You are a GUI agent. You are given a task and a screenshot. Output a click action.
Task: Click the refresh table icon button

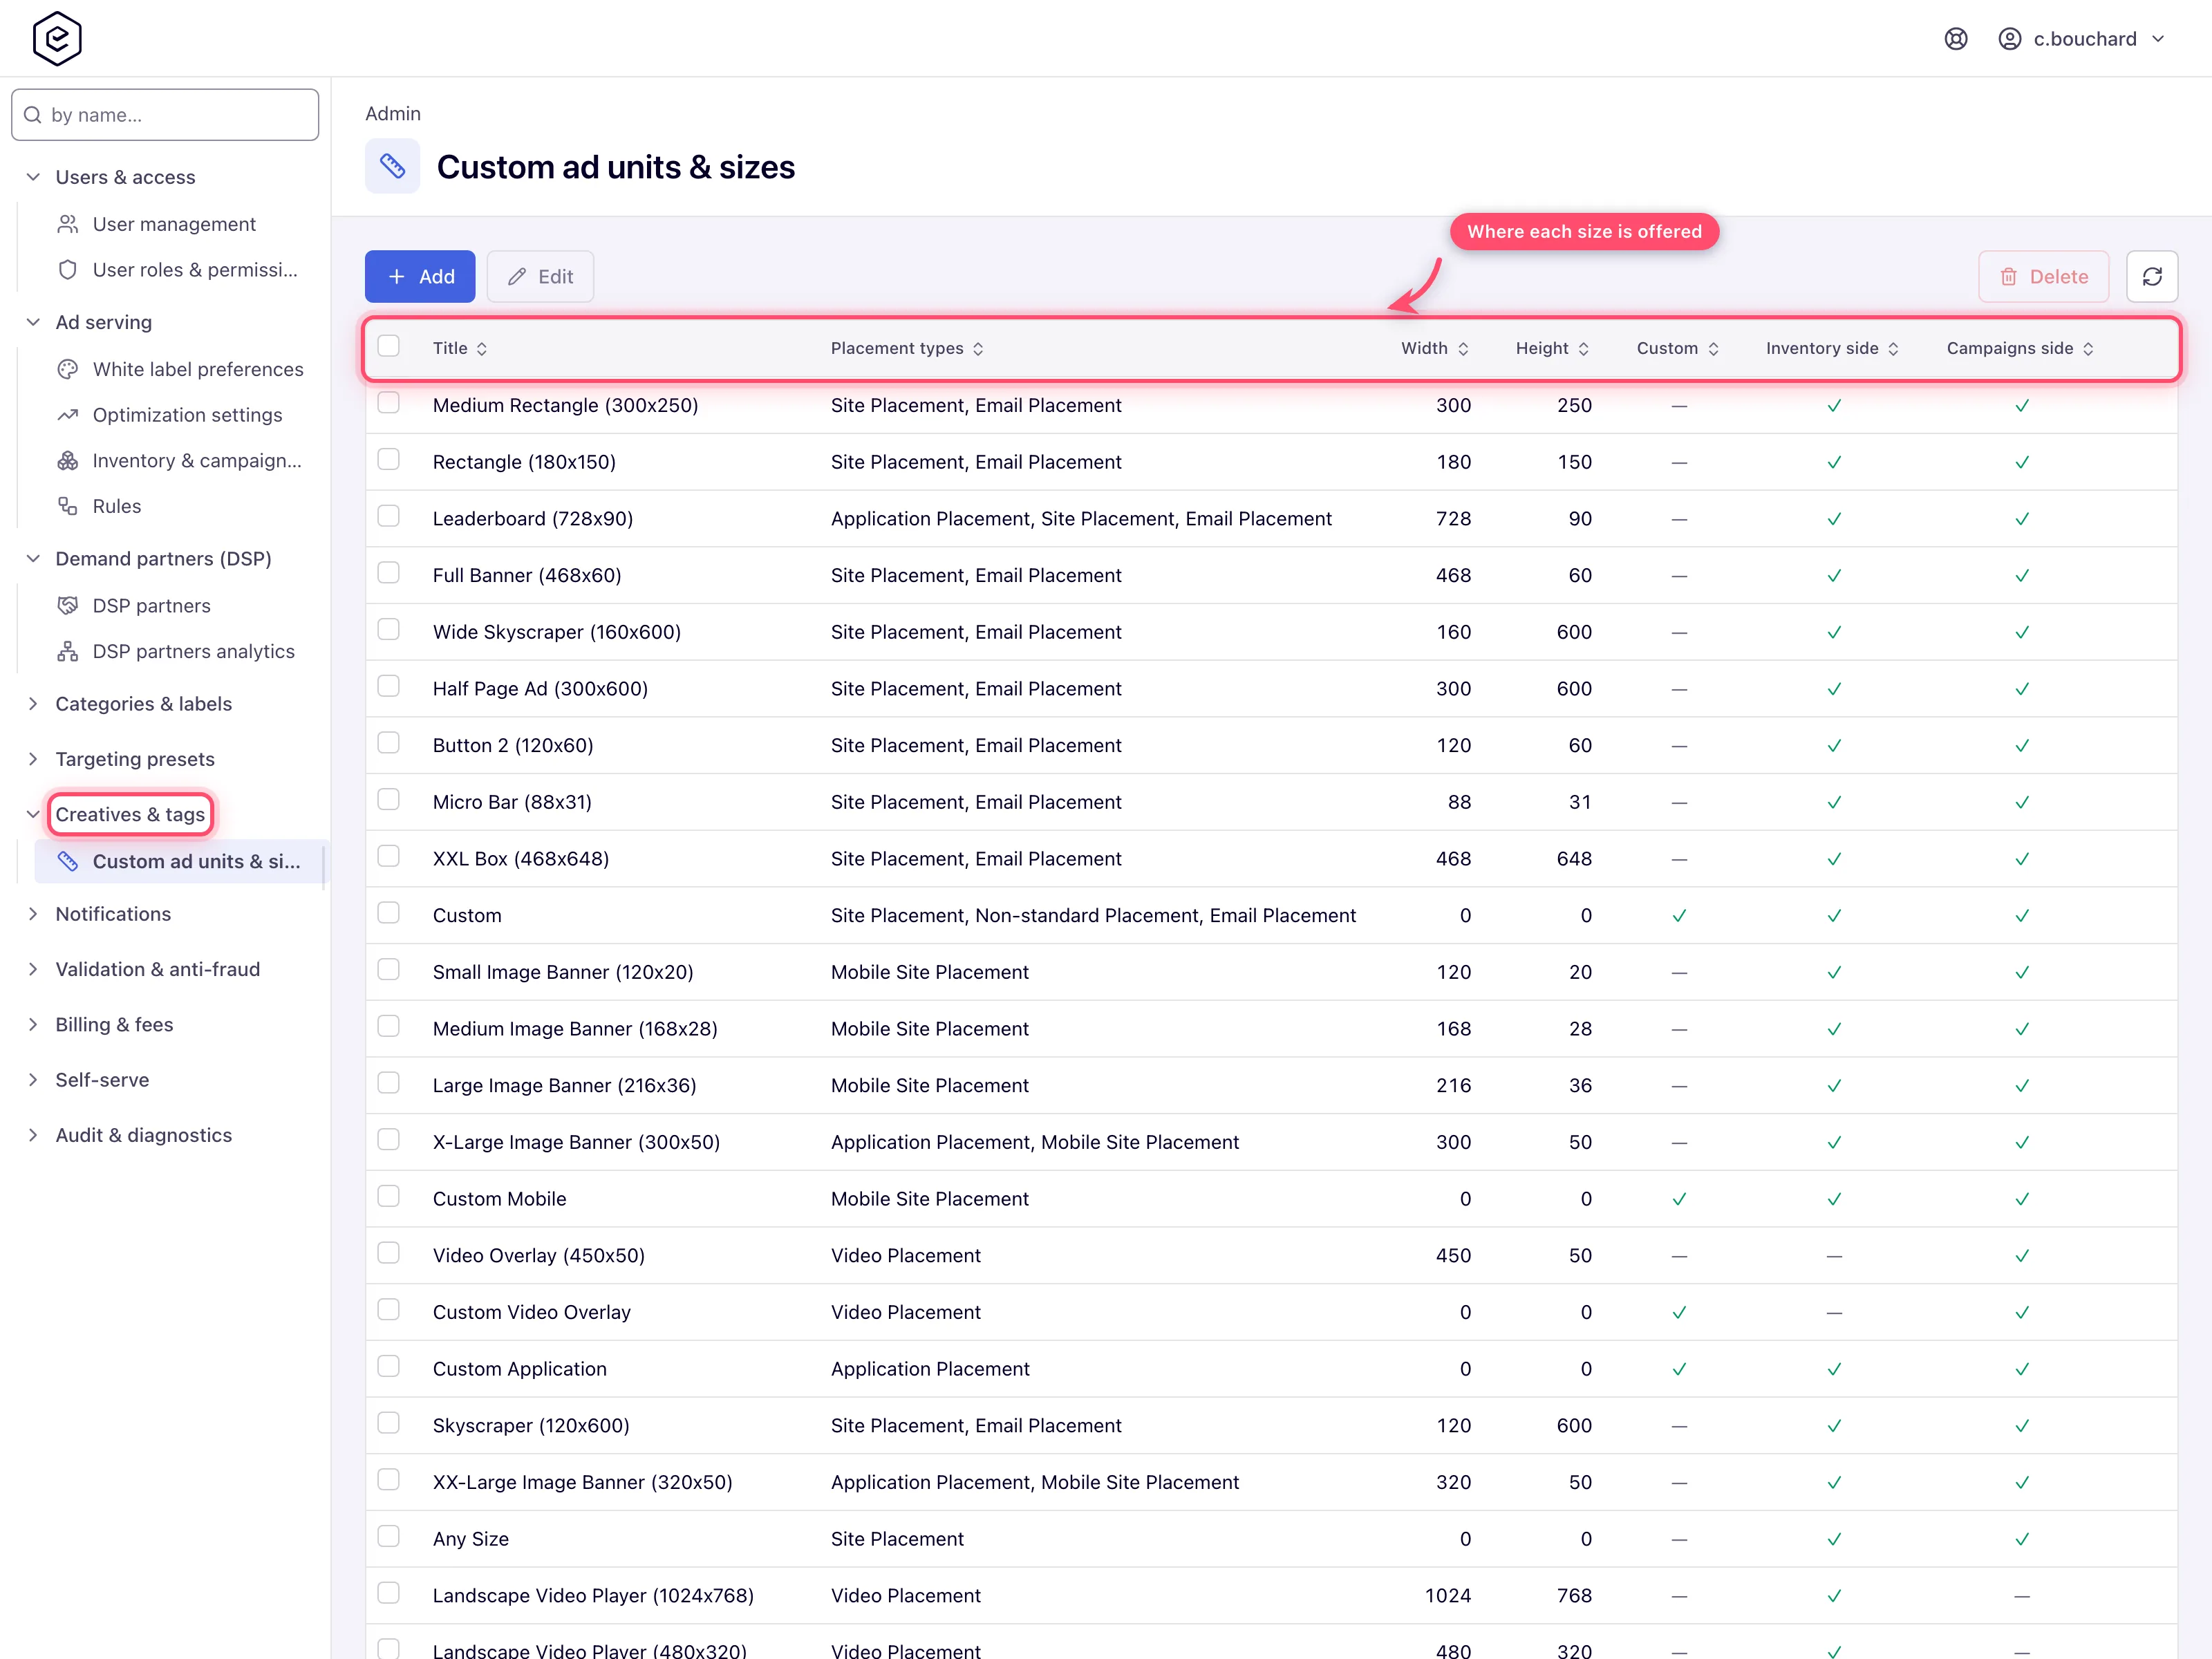point(2152,277)
